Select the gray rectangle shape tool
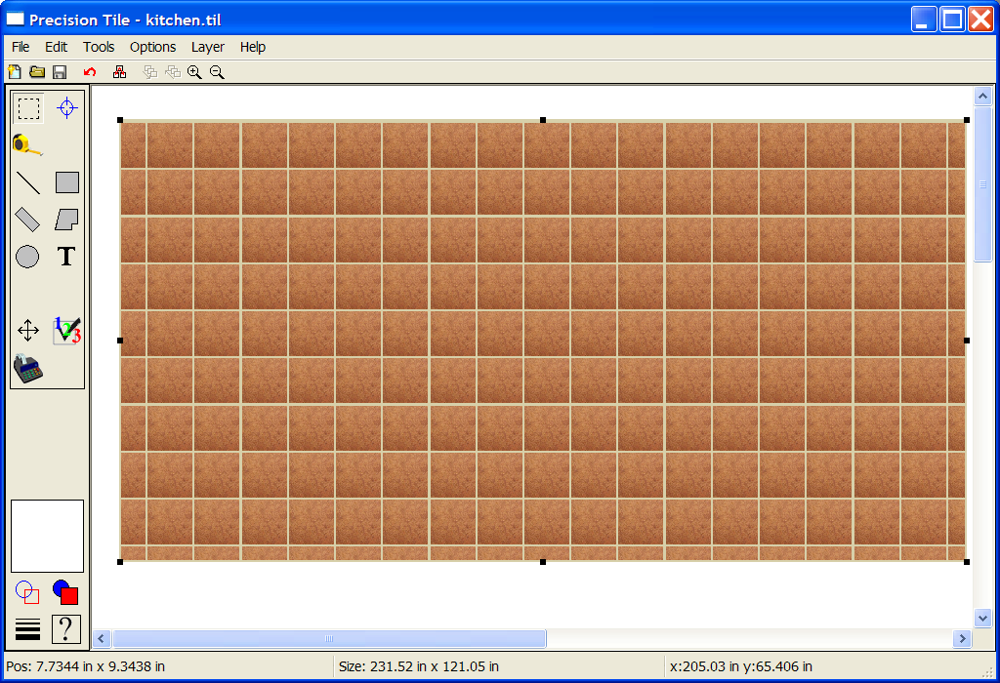Viewport: 1000px width, 683px height. click(x=66, y=182)
